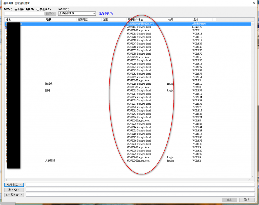Click the 收件者(O) button
This screenshot has height=205, width=259.
click(14, 185)
